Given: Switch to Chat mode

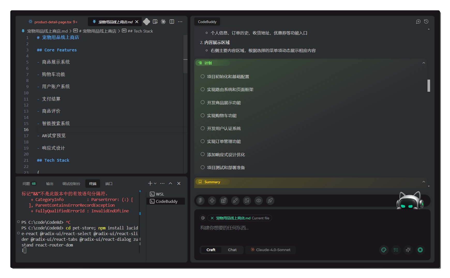Looking at the screenshot, I should pyautogui.click(x=232, y=250).
